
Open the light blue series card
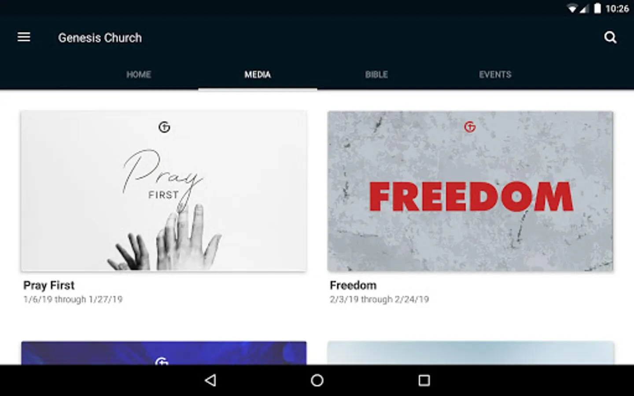coord(470,353)
